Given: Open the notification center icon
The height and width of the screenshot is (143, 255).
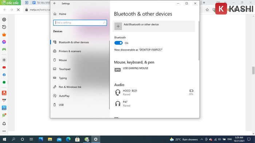Looking at the screenshot, I should (249, 139).
